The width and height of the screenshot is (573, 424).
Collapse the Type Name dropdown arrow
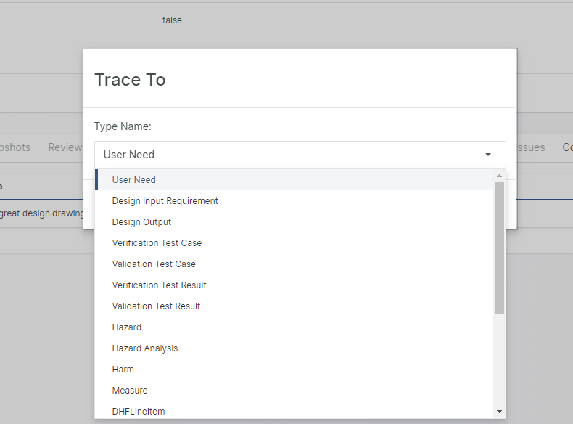488,155
